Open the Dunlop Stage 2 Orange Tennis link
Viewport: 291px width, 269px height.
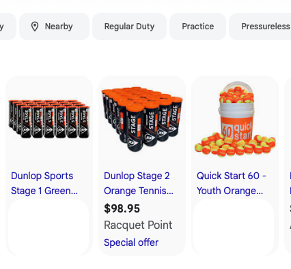pyautogui.click(x=139, y=183)
